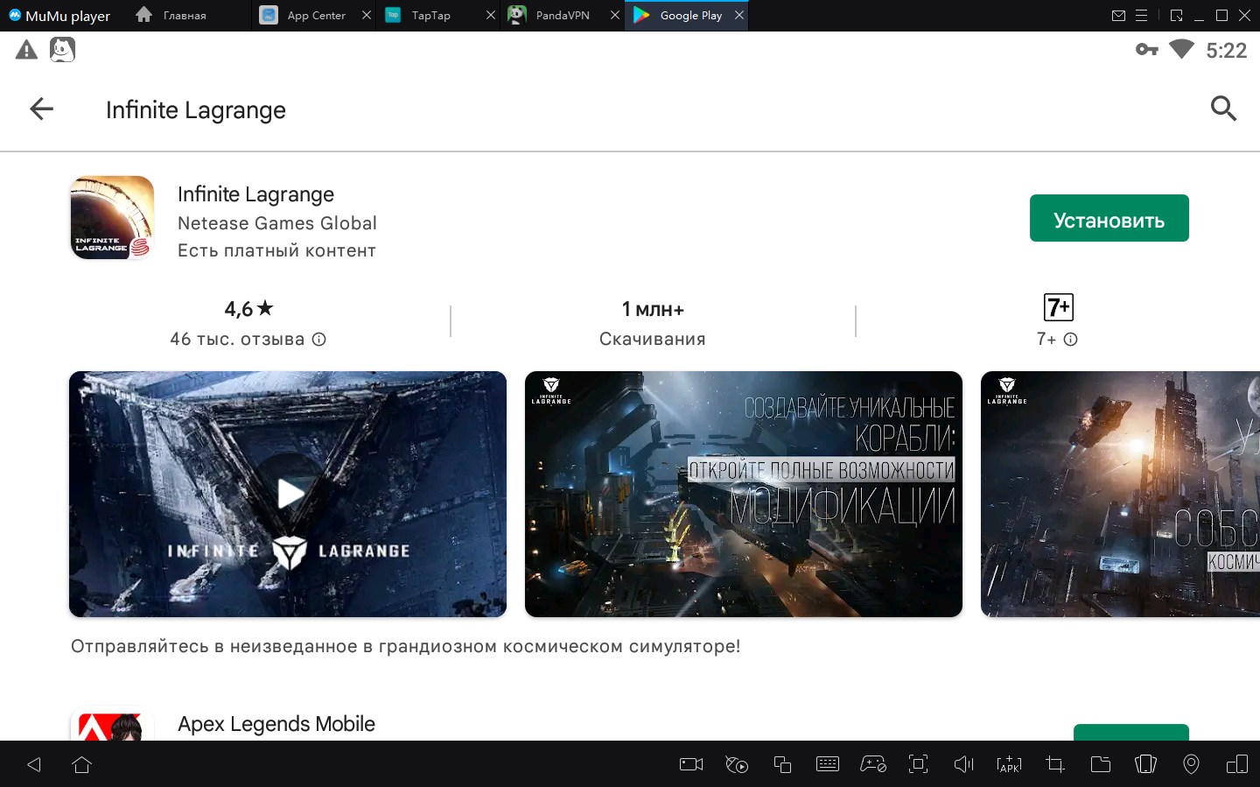The image size is (1260, 787).
Task: Open keyboard mapping settings in bottom toolbar
Action: (827, 764)
